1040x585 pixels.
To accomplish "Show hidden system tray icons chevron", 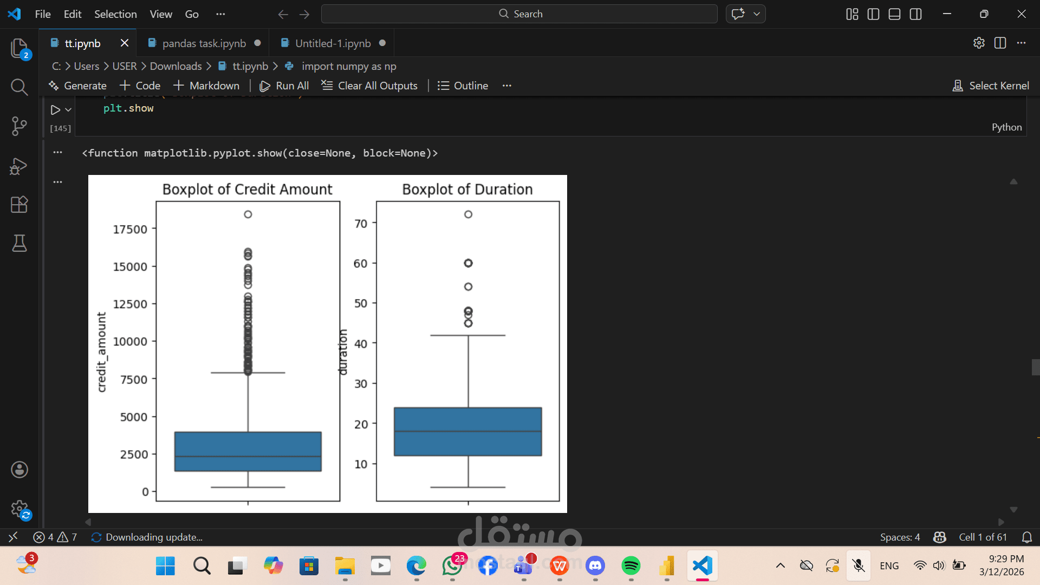I will [780, 566].
